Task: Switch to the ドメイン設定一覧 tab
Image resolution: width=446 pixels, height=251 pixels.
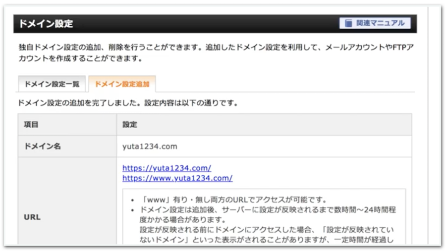Action: point(52,84)
